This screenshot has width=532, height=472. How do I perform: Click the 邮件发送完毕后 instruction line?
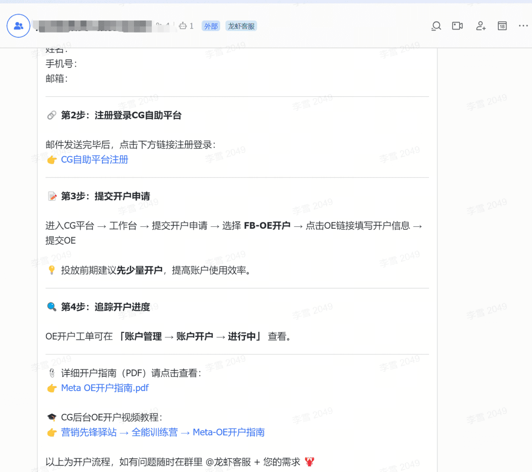131,145
